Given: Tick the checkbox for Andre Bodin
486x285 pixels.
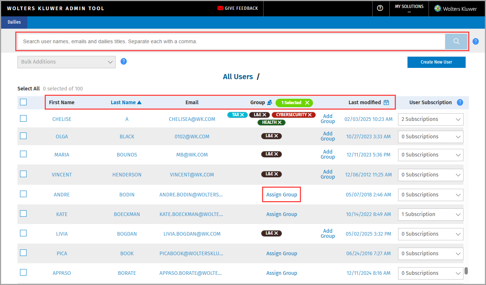Looking at the screenshot, I should [23, 194].
